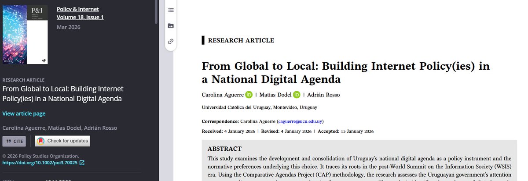Open Carolina Aguerre's ORCID icon
Screen dimensions: 528x181
tap(249, 95)
